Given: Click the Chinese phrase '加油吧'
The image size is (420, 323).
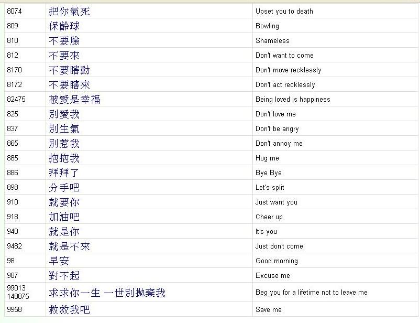Looking at the screenshot, I should click(64, 217).
